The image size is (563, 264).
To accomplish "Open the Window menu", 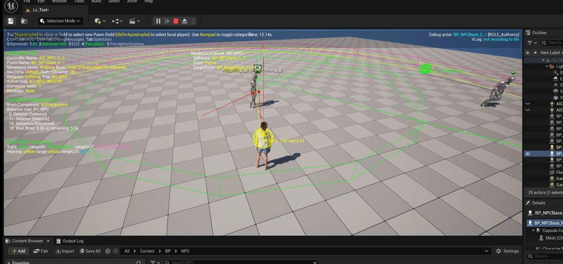I will pos(59,1).
